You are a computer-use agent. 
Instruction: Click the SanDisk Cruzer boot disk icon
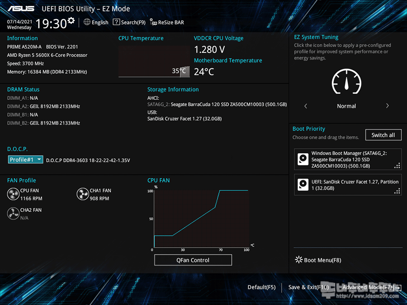[x=303, y=185]
